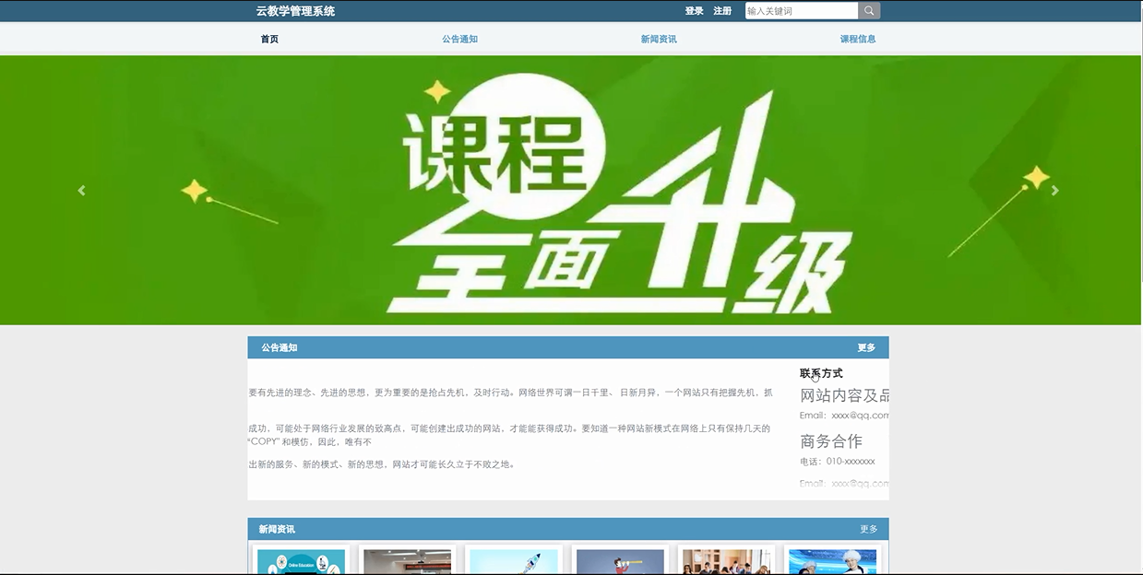Screen dimensions: 1143x575
Task: Click the 云教学管理系统 site title
Action: point(295,11)
